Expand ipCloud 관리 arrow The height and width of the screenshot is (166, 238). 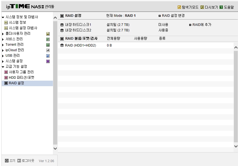(x=3, y=50)
